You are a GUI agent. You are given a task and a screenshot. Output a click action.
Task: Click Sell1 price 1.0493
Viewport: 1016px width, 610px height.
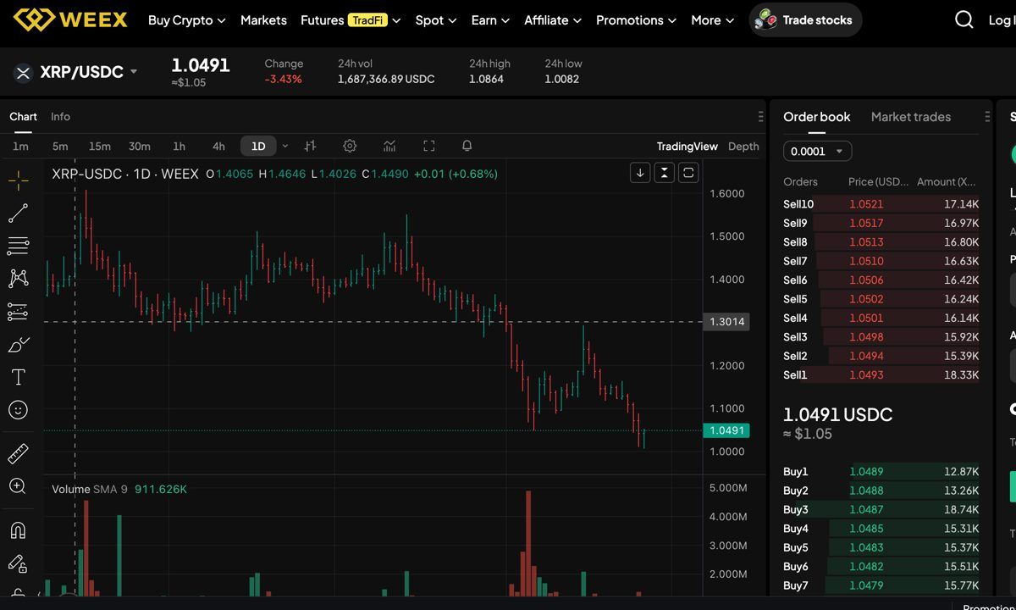click(x=866, y=375)
